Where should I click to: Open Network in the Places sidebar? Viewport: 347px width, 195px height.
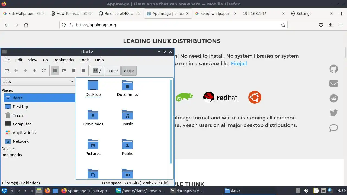click(39, 141)
